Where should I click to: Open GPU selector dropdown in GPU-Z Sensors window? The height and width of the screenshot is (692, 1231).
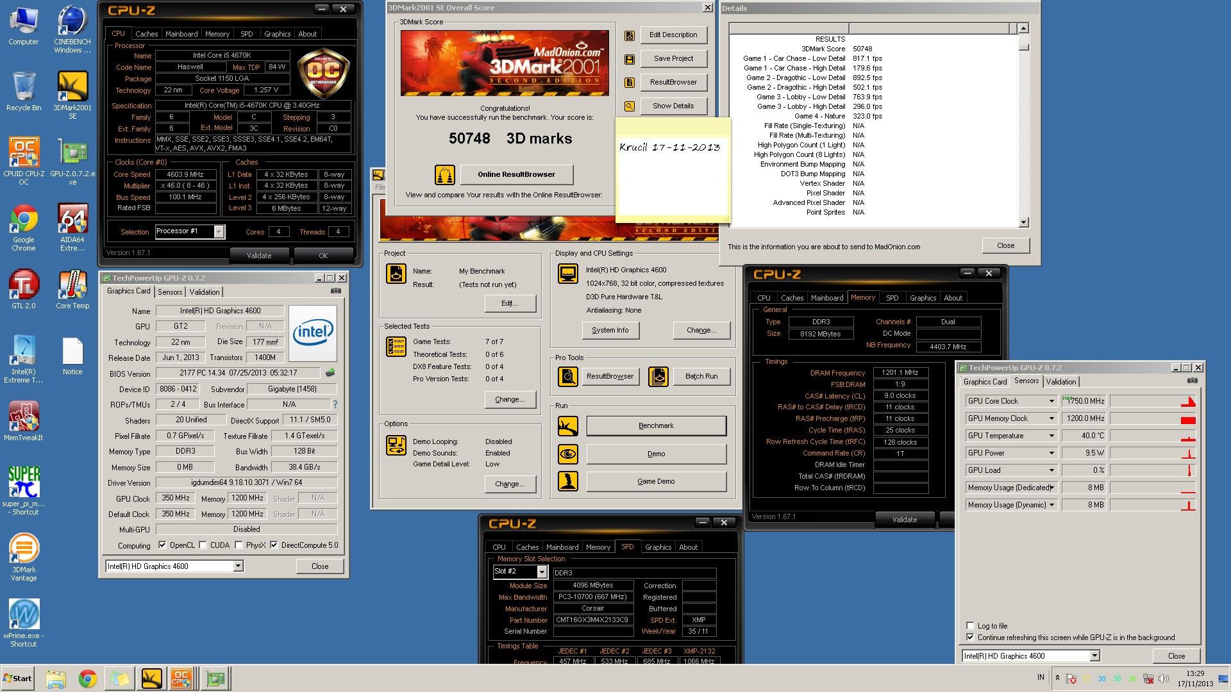tap(1094, 656)
